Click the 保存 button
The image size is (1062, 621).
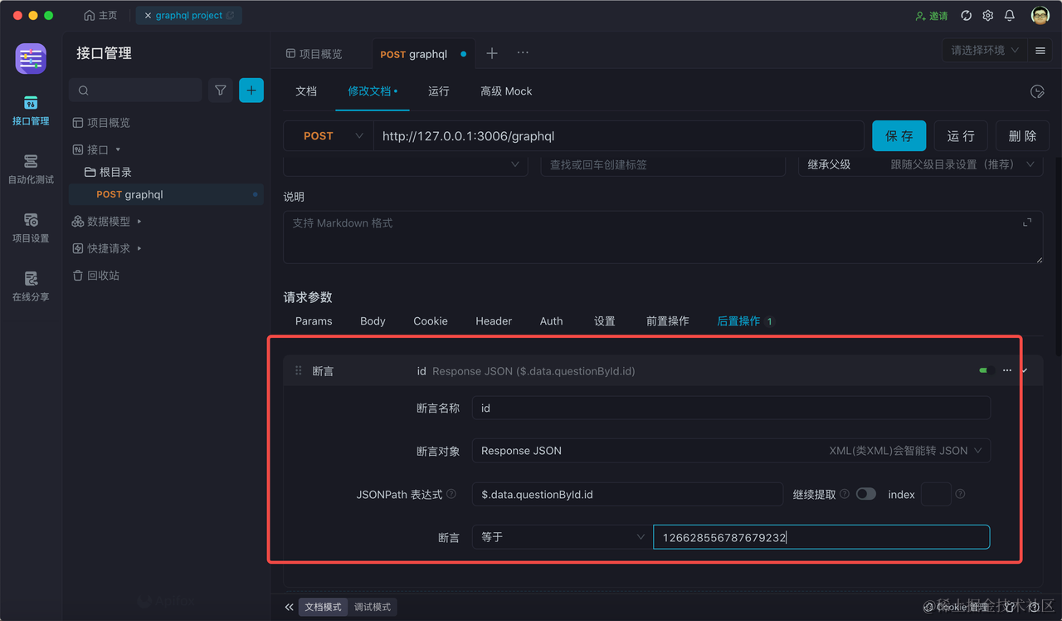tap(899, 135)
